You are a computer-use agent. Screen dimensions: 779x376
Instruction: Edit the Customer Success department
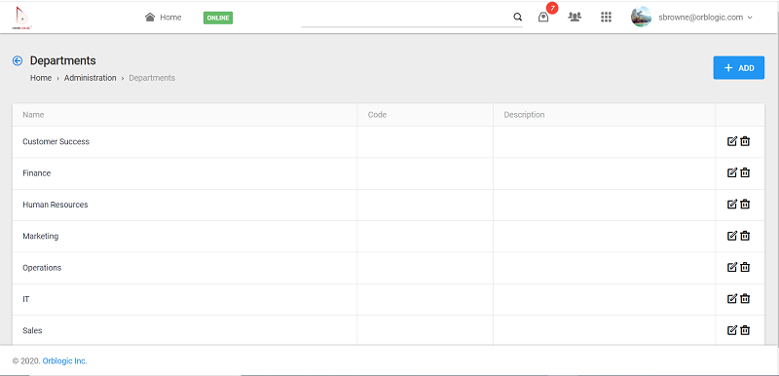[x=732, y=141]
